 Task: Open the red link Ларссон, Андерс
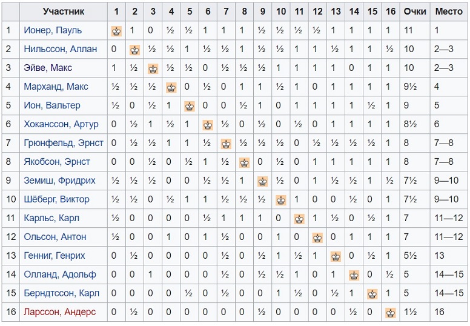pyautogui.click(x=59, y=312)
